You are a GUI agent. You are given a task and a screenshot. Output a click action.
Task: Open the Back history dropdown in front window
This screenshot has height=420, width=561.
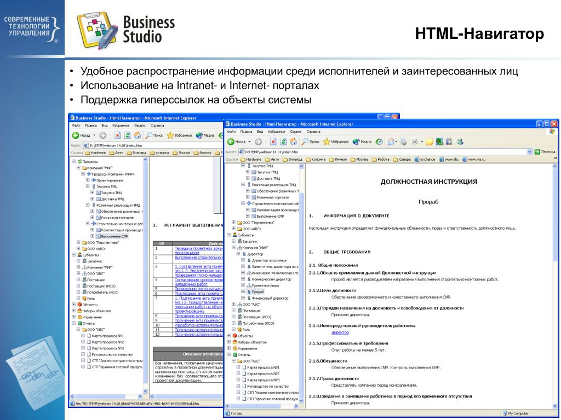[250, 142]
